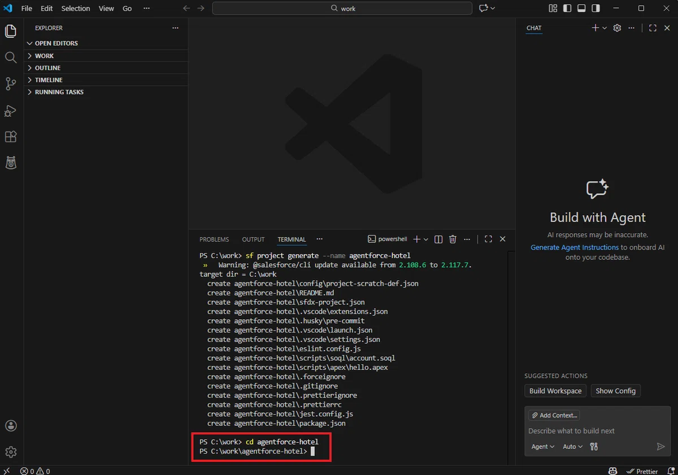Go back with the navigation arrow

point(186,8)
